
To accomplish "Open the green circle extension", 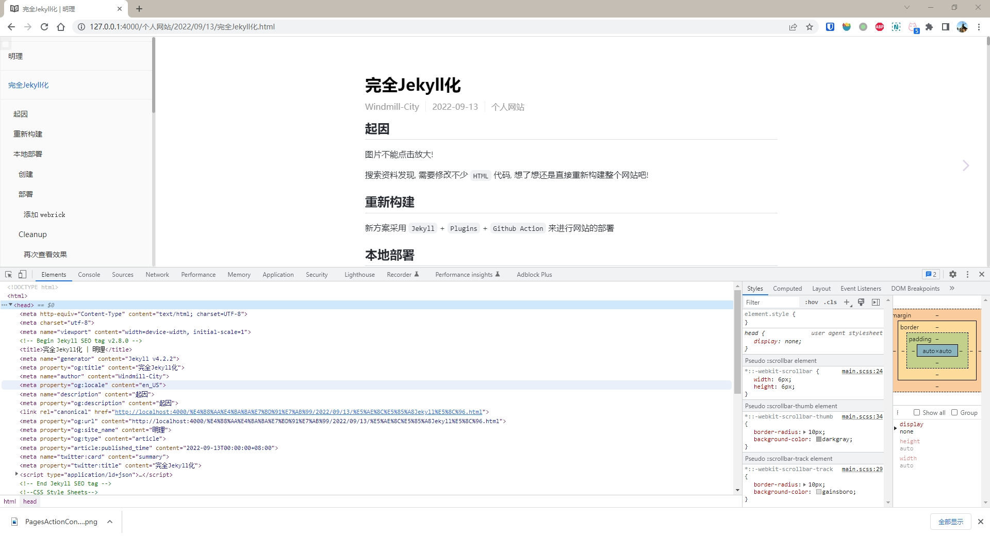I will 863,27.
